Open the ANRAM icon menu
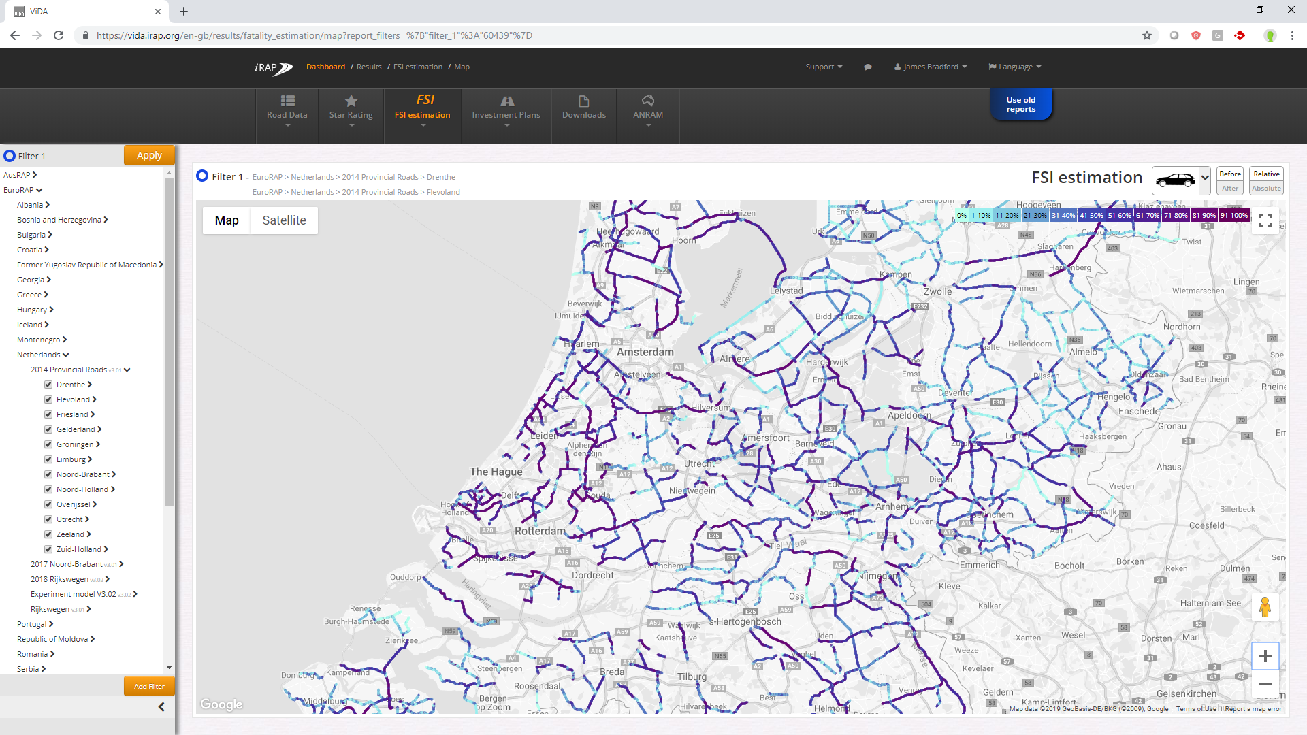1307x735 pixels. pos(647,101)
